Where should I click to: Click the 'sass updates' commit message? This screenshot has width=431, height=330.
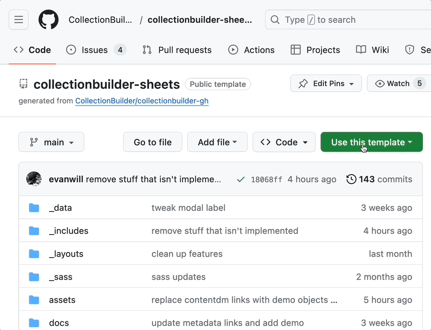[179, 277]
